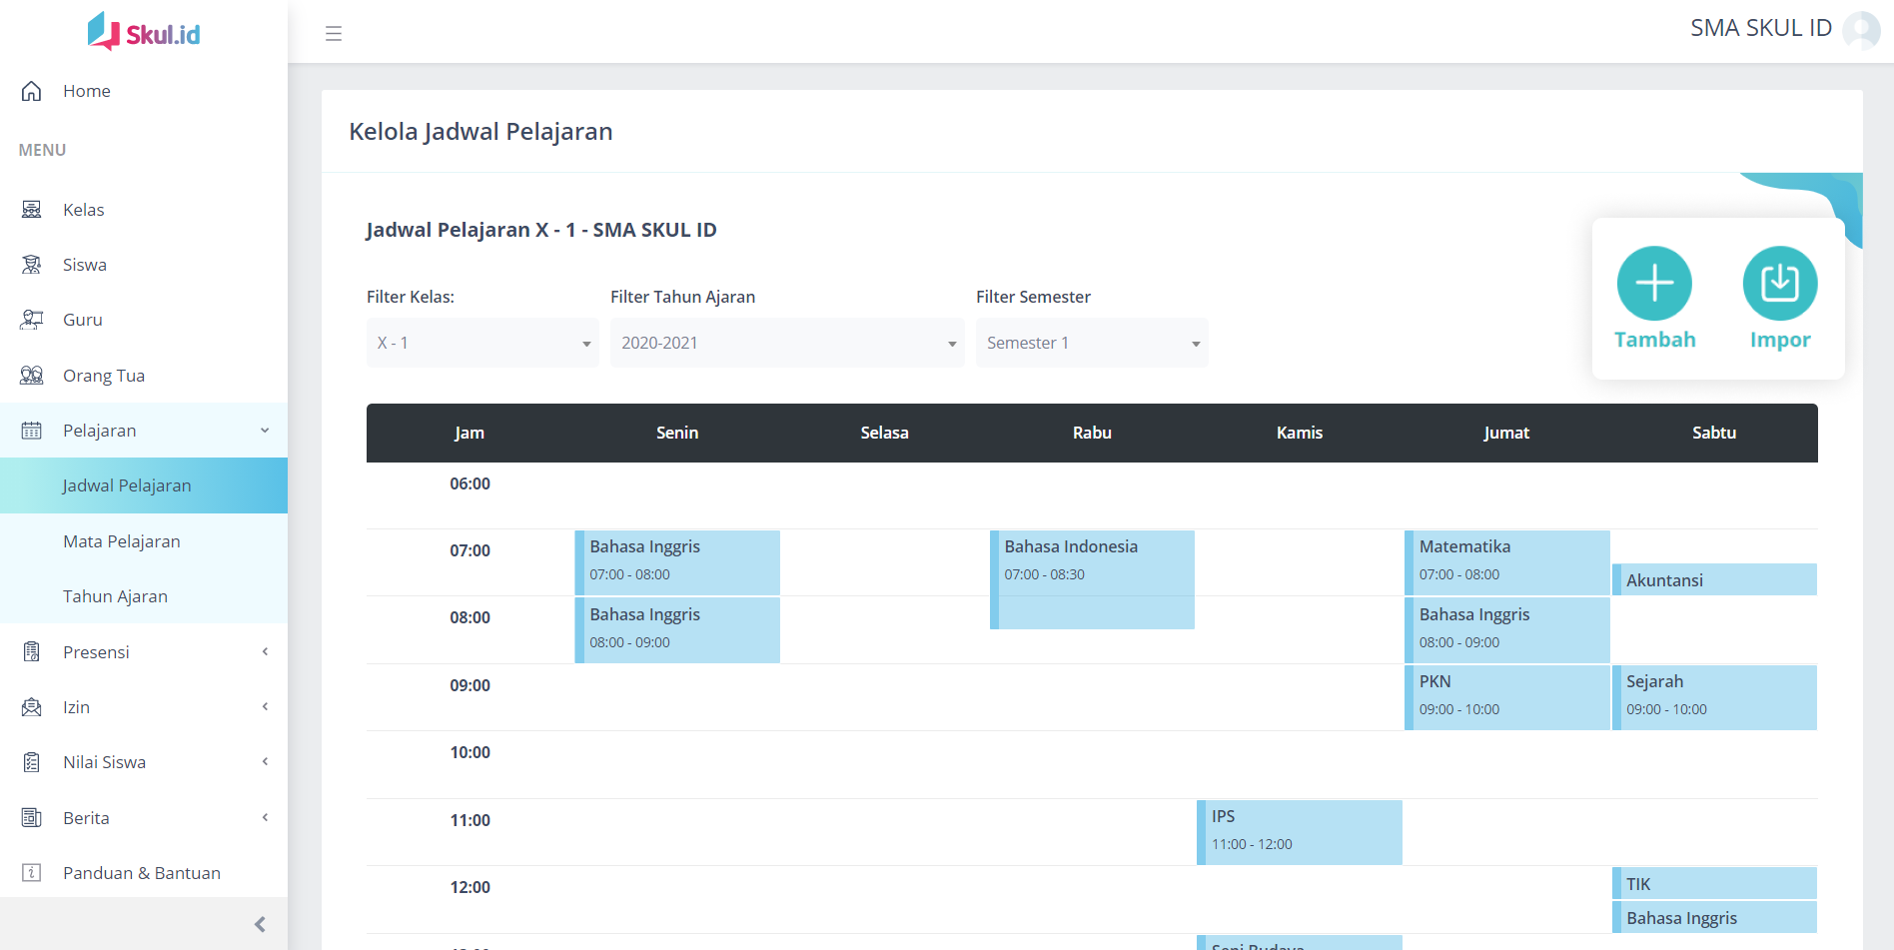The image size is (1894, 950).
Task: Open Panduan & Bantuan link
Action: [x=141, y=873]
